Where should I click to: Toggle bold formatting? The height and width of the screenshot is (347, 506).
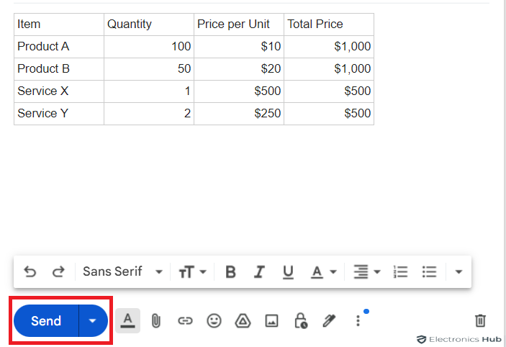230,272
